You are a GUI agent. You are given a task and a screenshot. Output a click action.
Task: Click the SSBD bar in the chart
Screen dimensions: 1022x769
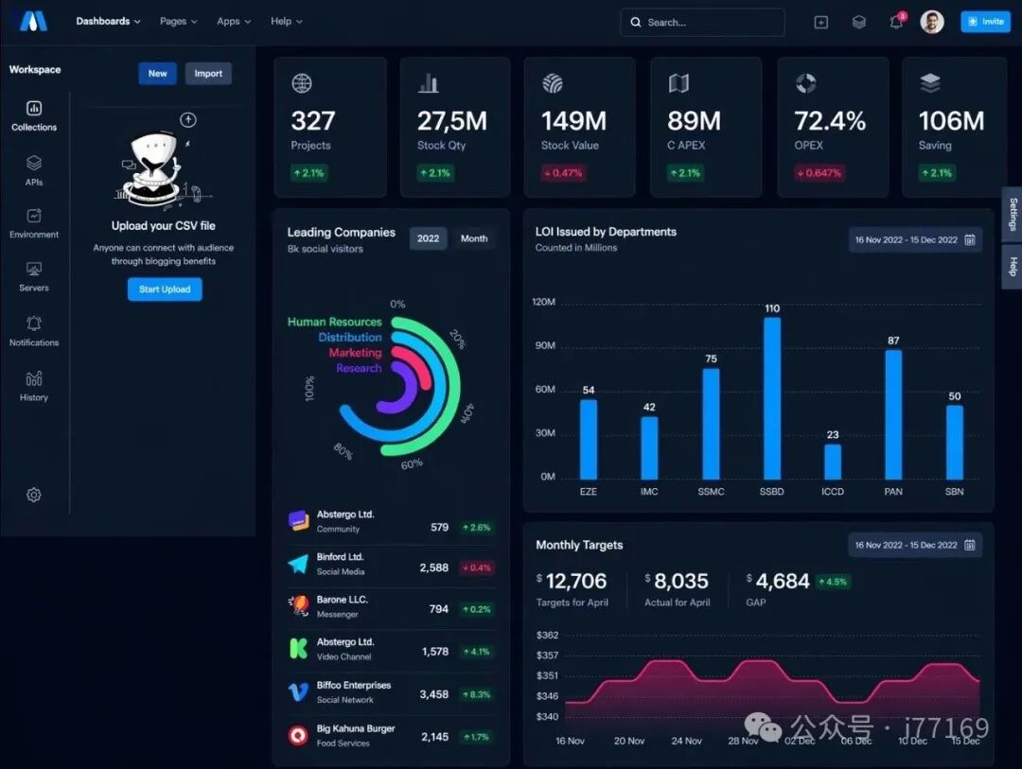(x=772, y=397)
